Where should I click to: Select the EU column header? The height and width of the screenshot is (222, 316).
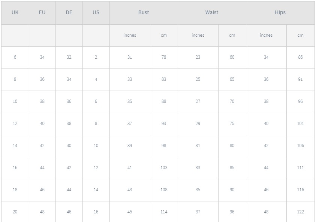[x=42, y=13]
